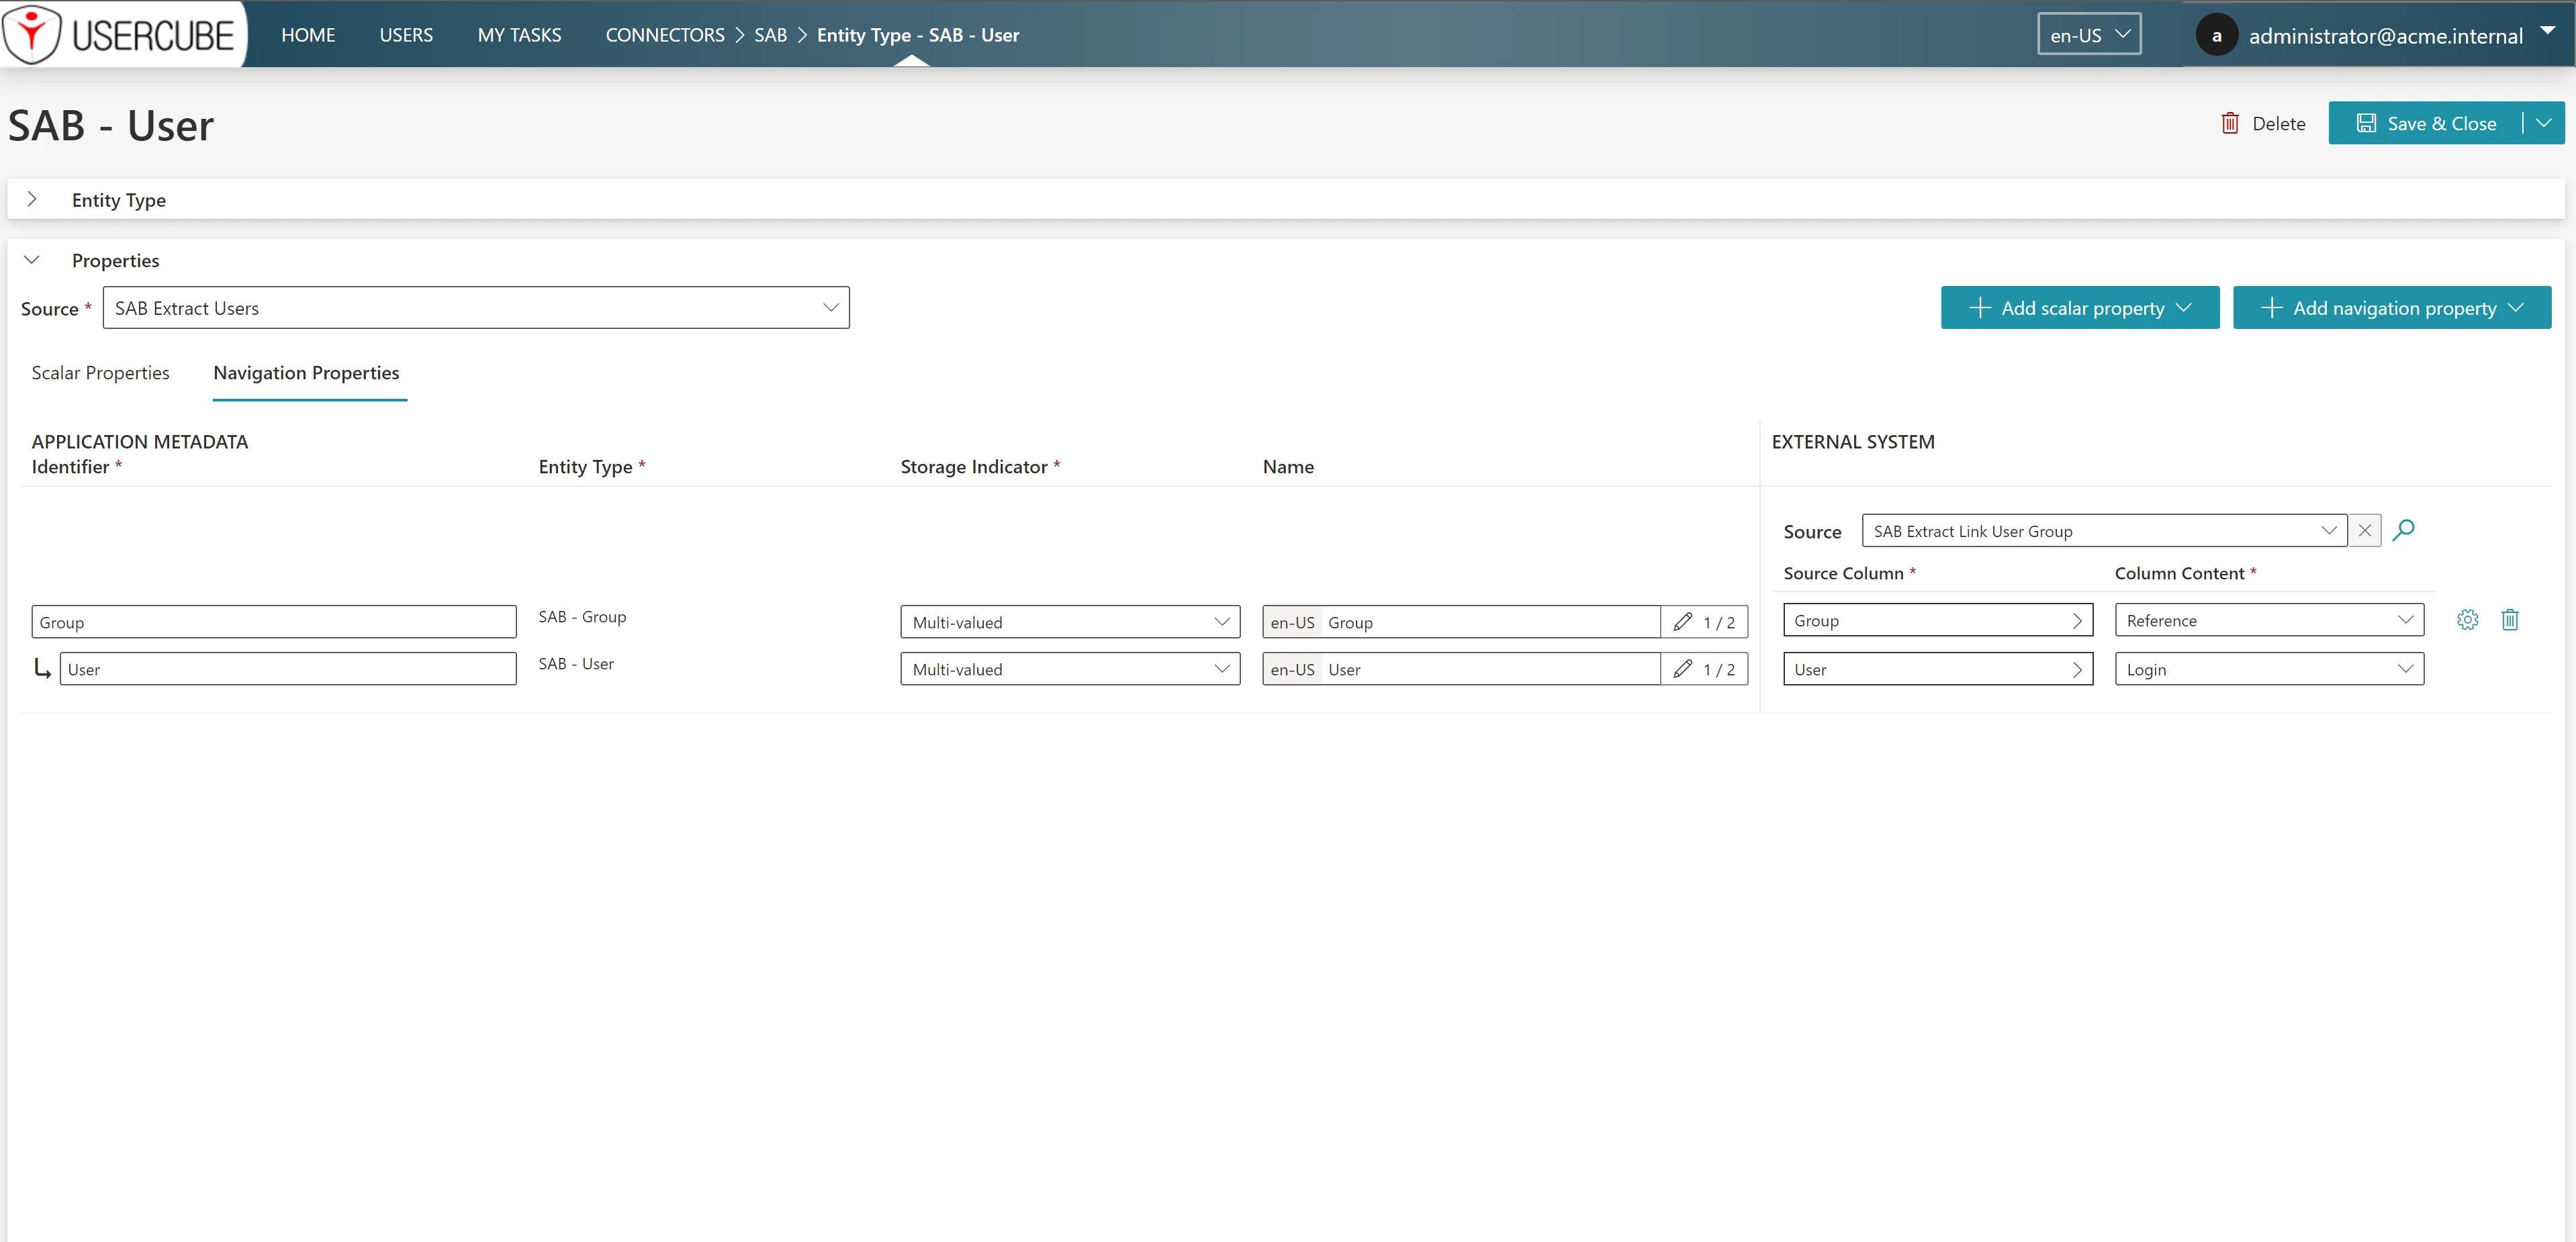Click the magnifier icon next to Source
This screenshot has width=2576, height=1242.
pos(2404,530)
